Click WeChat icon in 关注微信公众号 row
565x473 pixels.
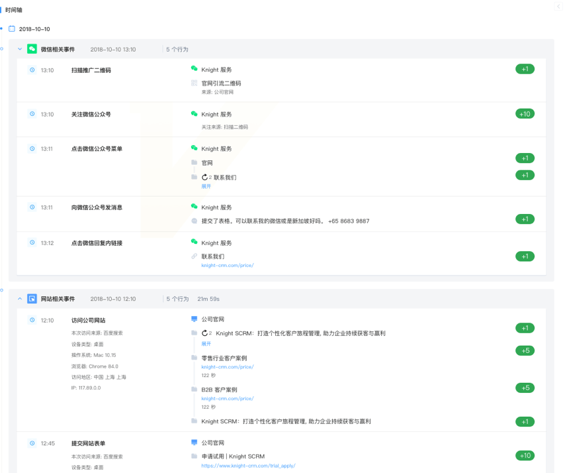pyautogui.click(x=195, y=114)
